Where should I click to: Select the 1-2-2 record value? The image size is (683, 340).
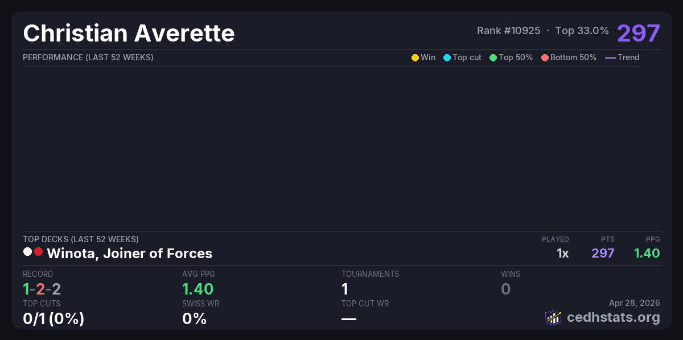[42, 289]
